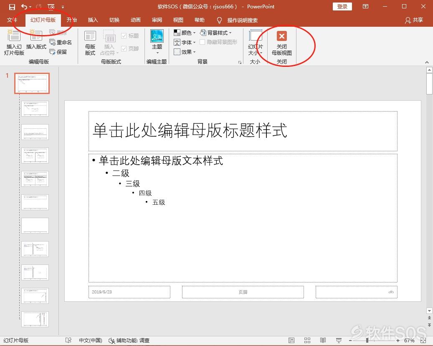
Task: Fit slide to current window icon
Action: [x=423, y=341]
